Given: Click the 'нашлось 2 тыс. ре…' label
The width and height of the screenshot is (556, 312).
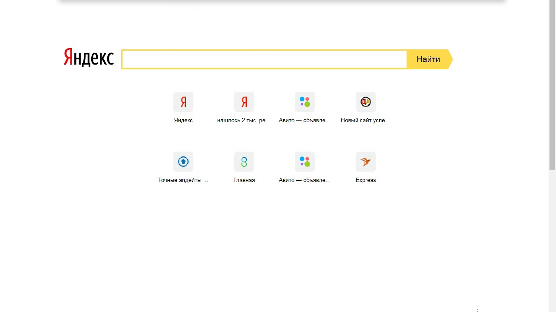Looking at the screenshot, I should click(x=244, y=120).
